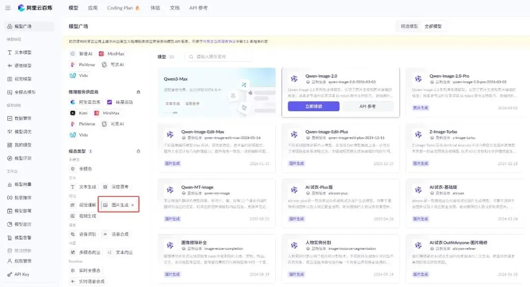Select the 多模态向量 modality filter

pos(85,253)
